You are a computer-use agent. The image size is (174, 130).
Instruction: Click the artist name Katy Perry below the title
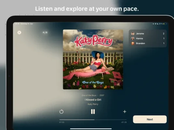pos(93,104)
